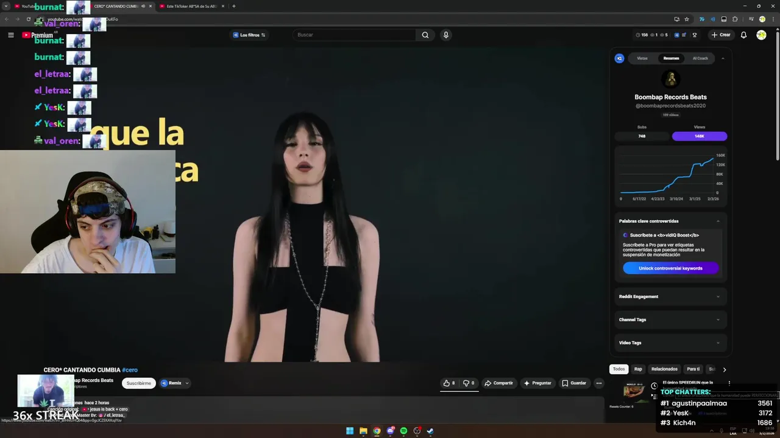
Task: Dislike the video
Action: point(469,383)
